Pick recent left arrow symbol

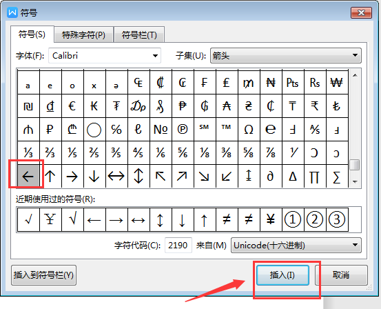click(94, 219)
